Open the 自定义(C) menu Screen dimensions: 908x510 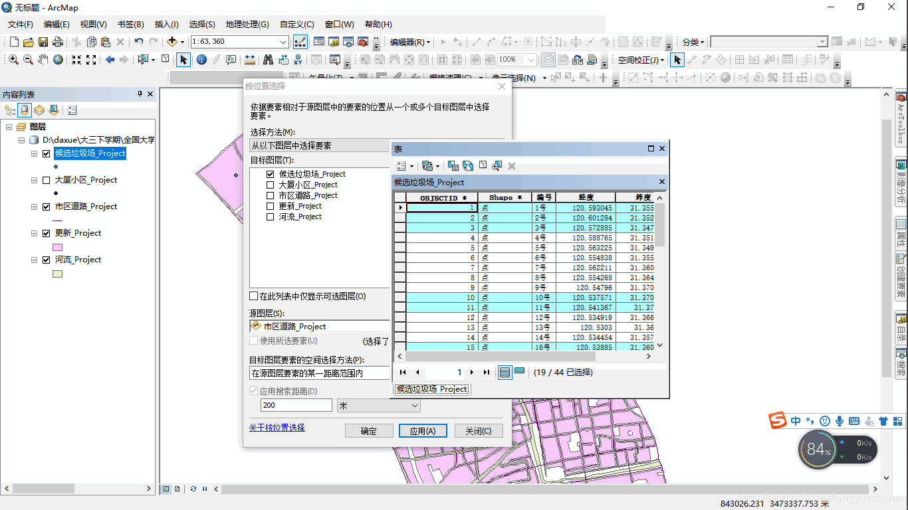[297, 25]
